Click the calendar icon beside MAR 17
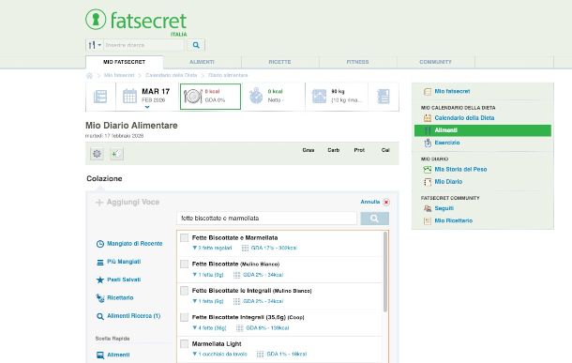 129,97
